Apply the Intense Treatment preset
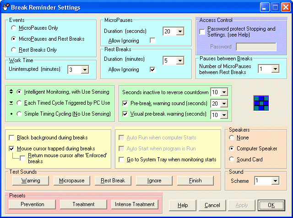 point(135,204)
